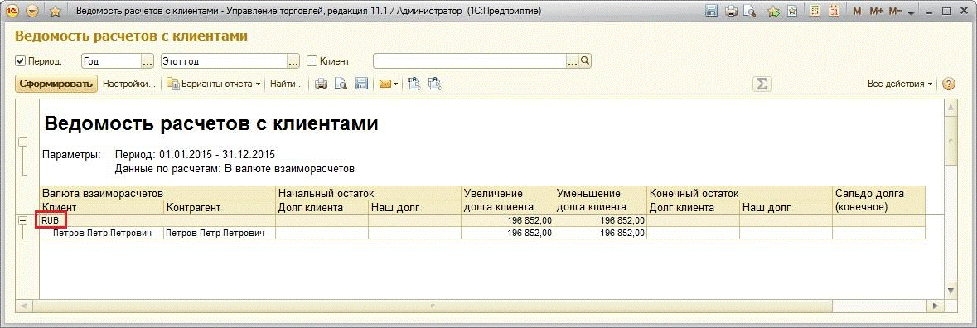This screenshot has width=977, height=328.
Task: Click the vertical scrollbar thumb
Action: (x=950, y=140)
